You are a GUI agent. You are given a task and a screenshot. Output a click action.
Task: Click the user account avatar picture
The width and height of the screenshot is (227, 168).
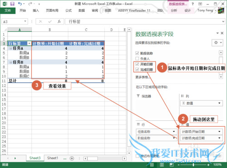point(221,10)
